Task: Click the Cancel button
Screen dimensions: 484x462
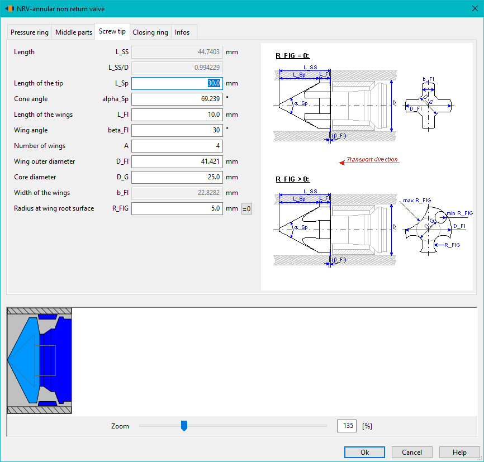Action: (x=412, y=452)
